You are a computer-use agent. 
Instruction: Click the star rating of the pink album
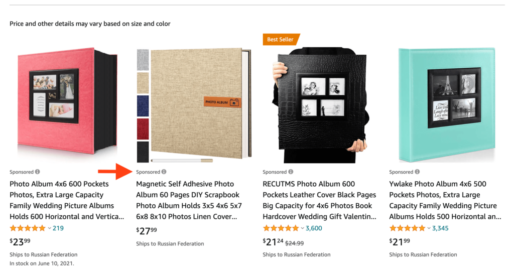click(28, 228)
